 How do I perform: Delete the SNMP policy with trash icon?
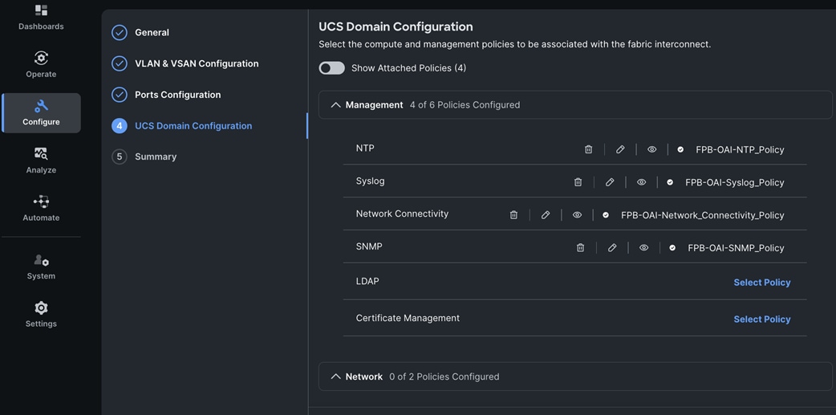point(581,247)
